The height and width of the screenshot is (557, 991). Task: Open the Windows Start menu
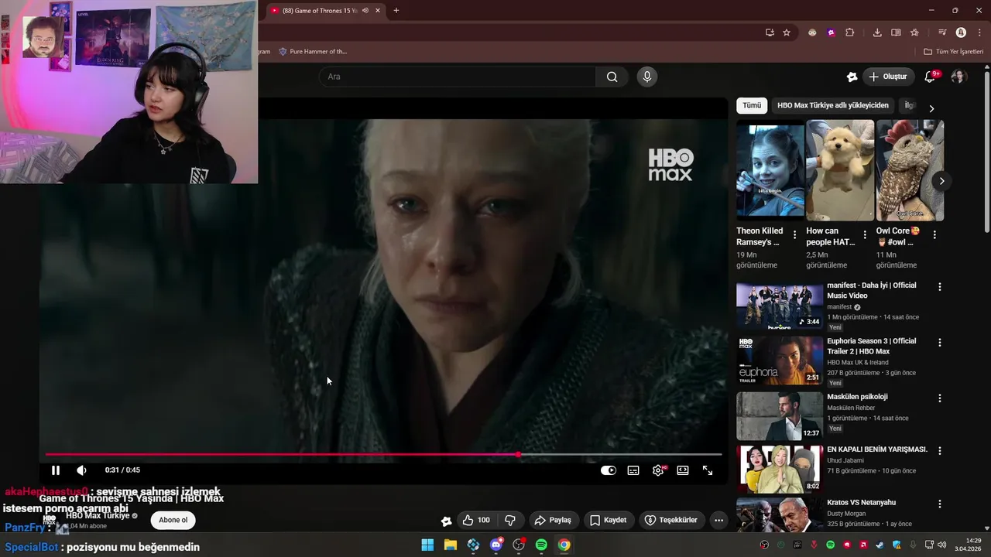click(x=427, y=545)
